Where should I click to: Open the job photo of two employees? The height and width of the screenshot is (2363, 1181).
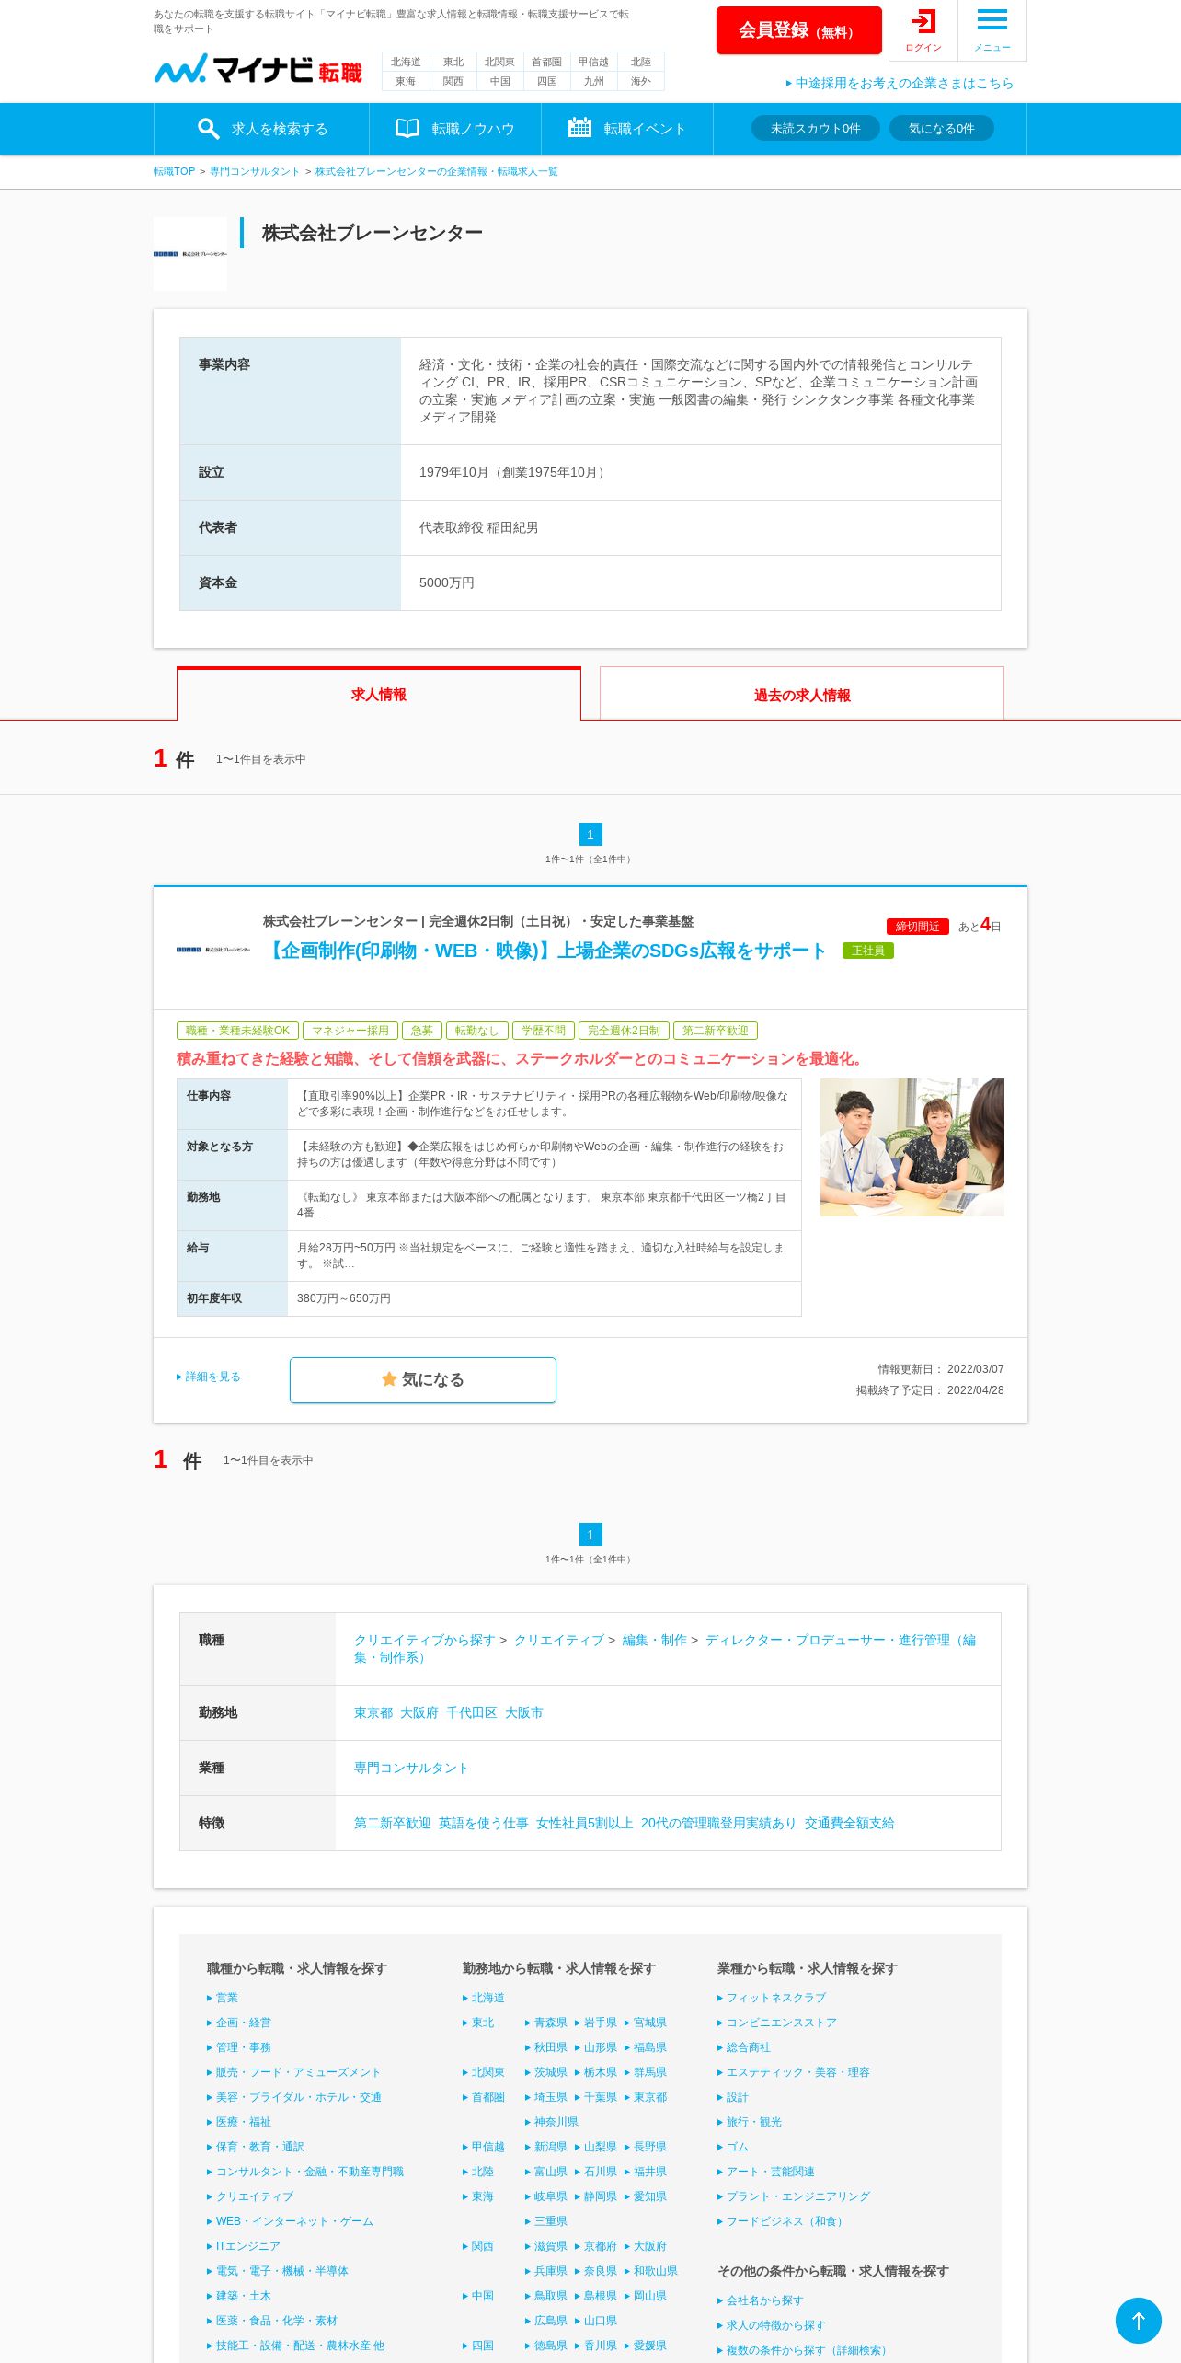(912, 1147)
